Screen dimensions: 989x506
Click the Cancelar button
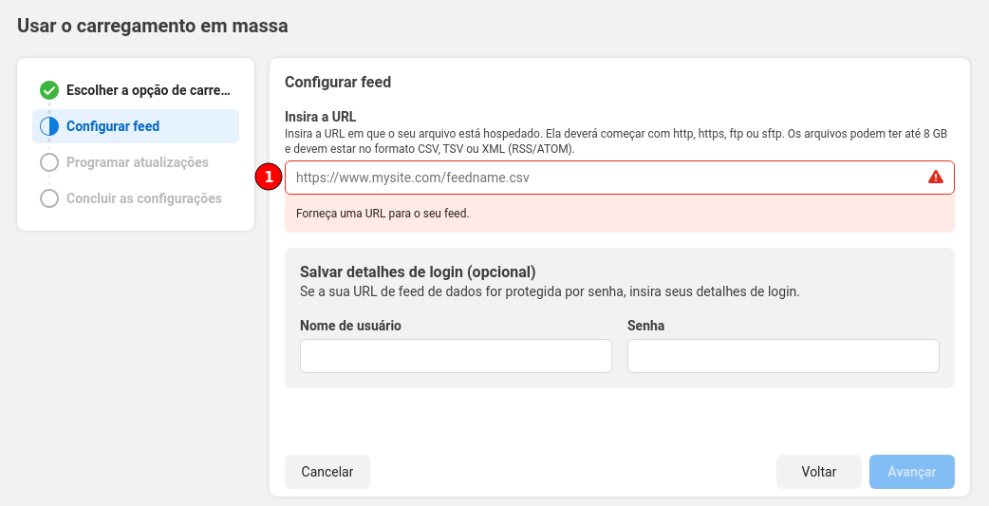pyautogui.click(x=327, y=472)
